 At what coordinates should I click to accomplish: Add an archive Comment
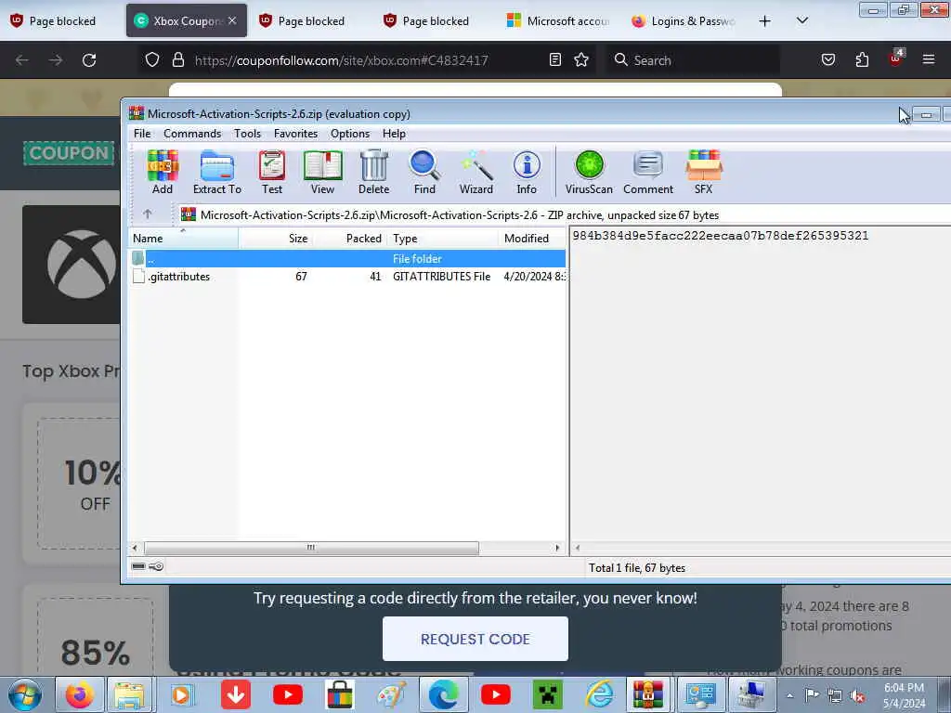(x=647, y=172)
